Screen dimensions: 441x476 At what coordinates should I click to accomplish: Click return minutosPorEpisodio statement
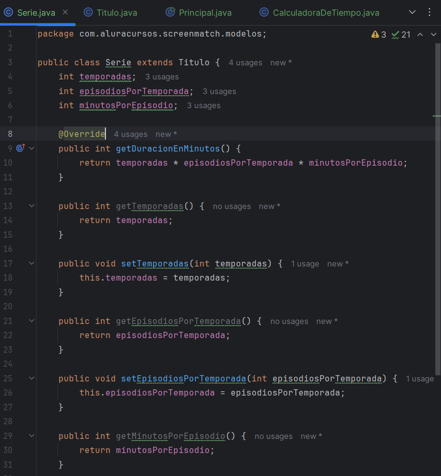pyautogui.click(x=147, y=450)
